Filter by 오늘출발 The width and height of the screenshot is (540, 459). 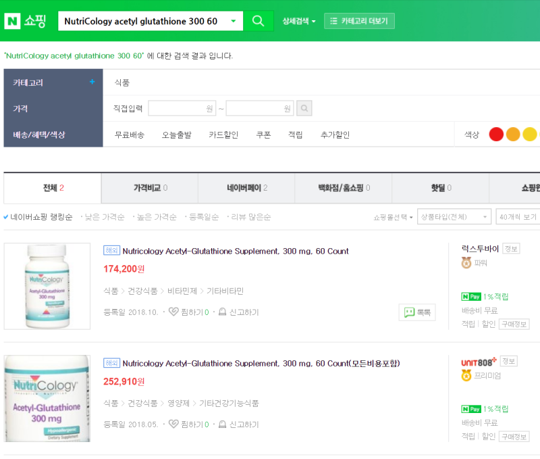click(176, 135)
